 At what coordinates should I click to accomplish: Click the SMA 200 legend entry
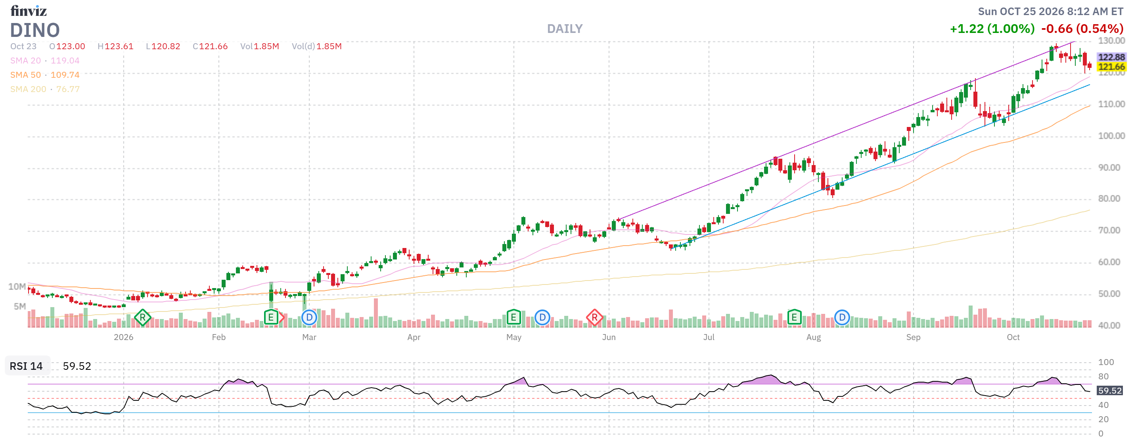[45, 89]
